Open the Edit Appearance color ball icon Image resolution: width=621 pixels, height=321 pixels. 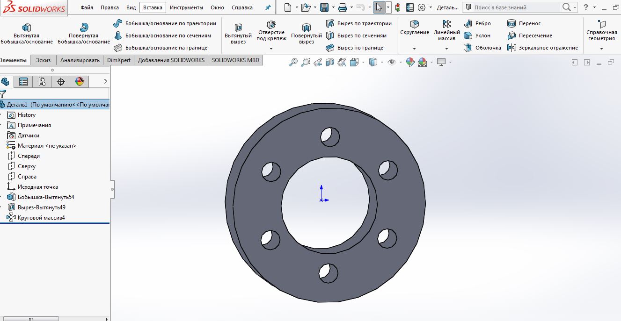pos(410,62)
